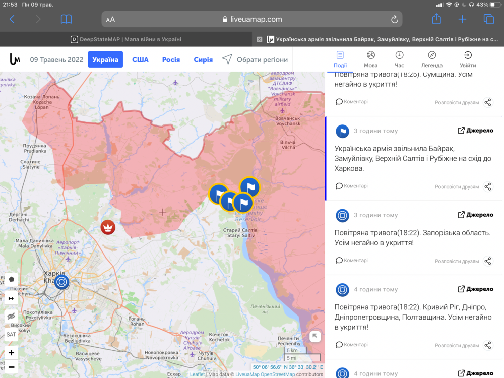Select the polygon draw tool on map
The height and width of the screenshot is (378, 504).
point(11,279)
